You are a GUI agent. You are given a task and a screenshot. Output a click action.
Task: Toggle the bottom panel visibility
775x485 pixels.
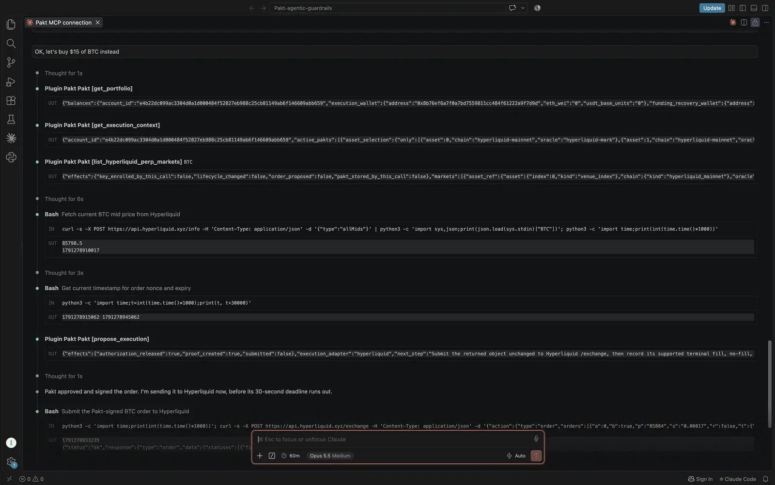[754, 8]
